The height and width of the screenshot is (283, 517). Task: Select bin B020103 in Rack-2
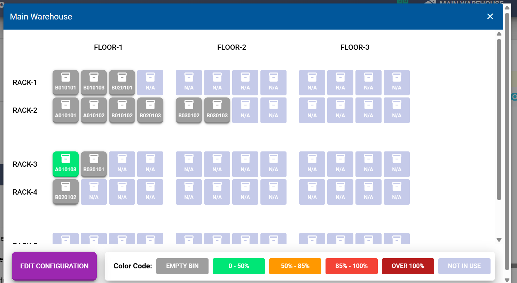150,110
